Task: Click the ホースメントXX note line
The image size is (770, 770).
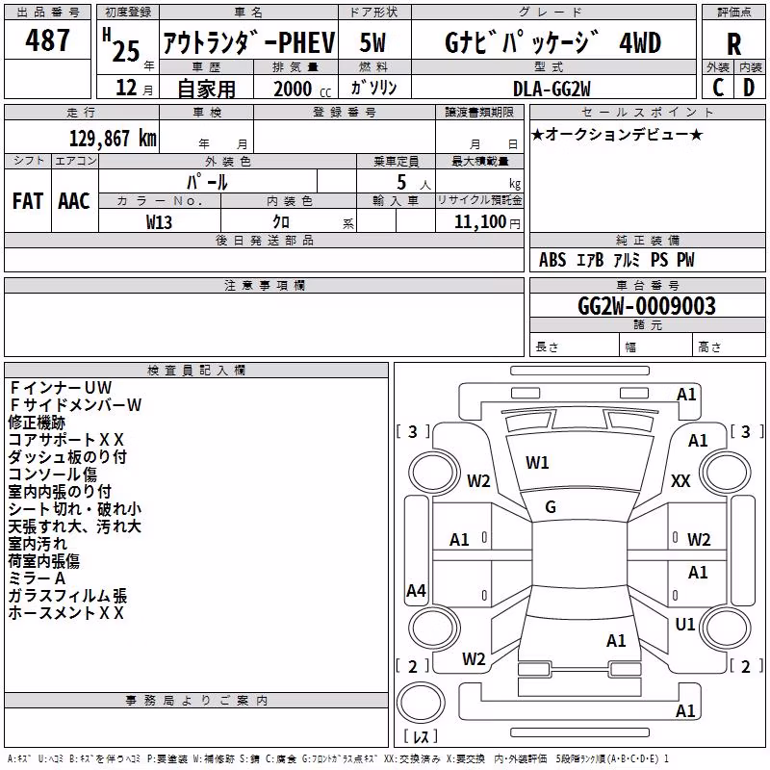Action: point(65,613)
